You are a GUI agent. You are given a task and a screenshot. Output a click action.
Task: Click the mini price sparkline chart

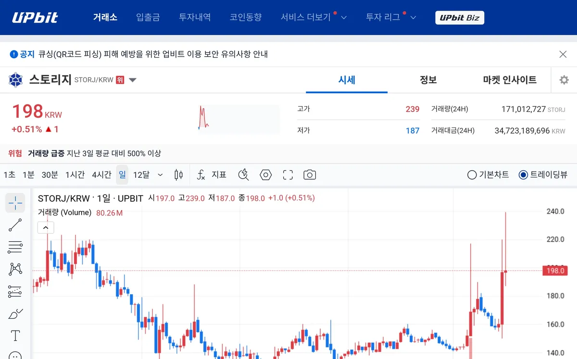coord(238,118)
